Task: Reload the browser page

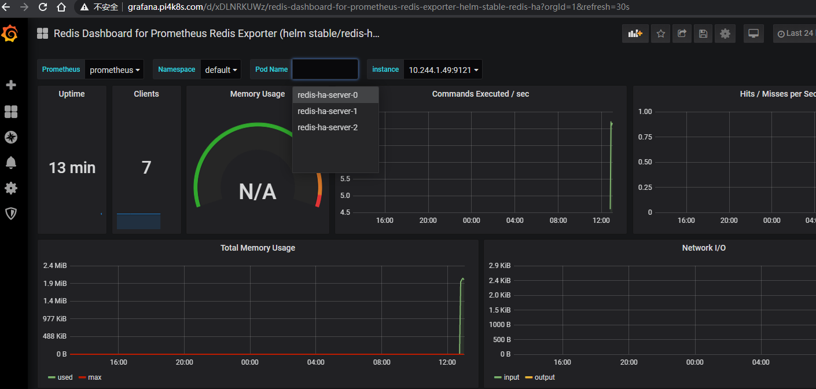Action: [43, 7]
